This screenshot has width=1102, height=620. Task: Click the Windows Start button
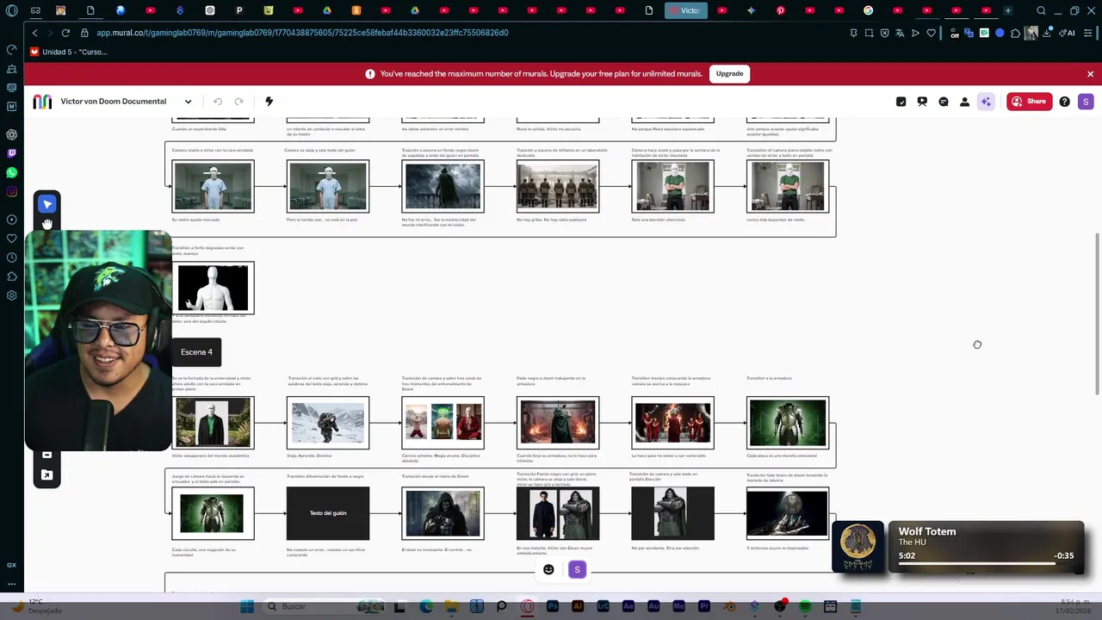[247, 606]
